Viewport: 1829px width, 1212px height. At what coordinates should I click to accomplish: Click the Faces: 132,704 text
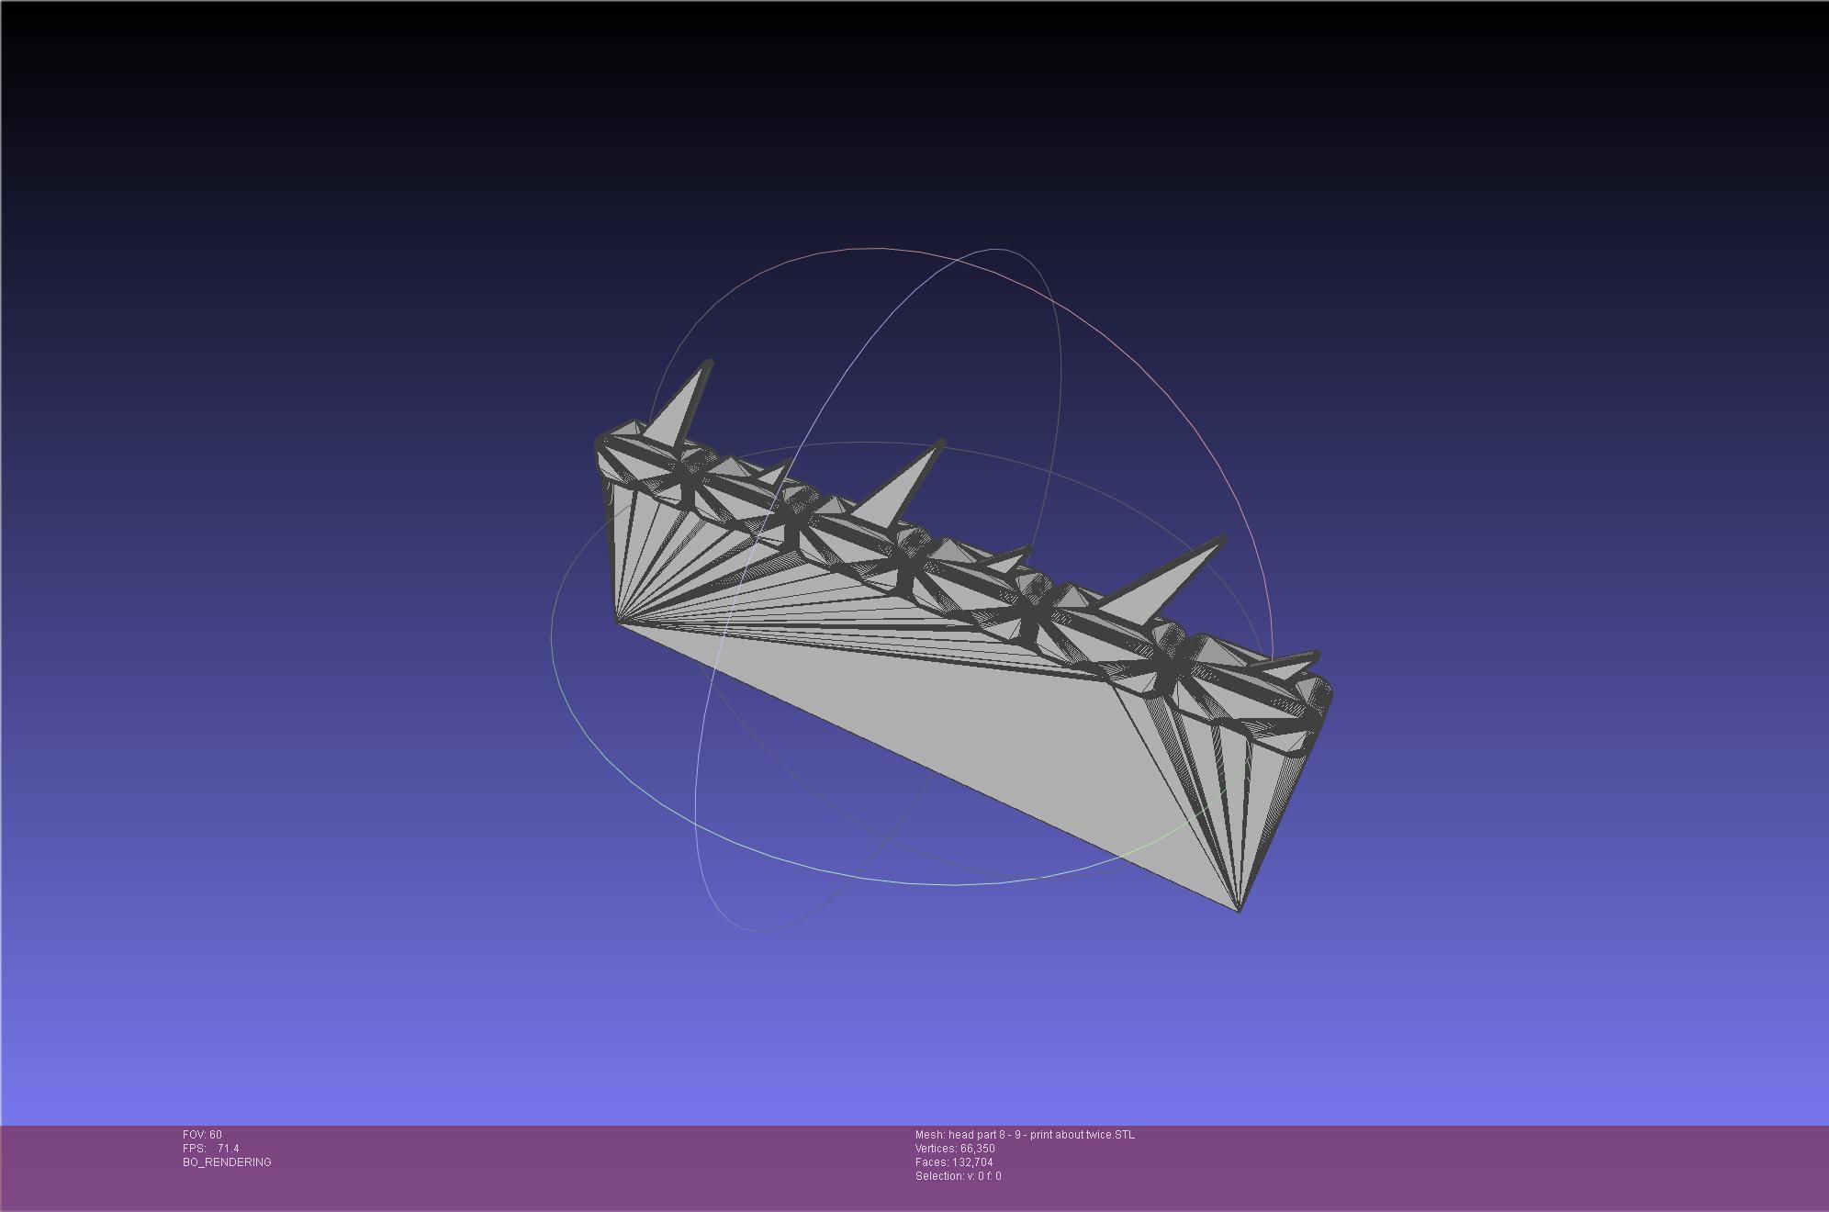(954, 1161)
